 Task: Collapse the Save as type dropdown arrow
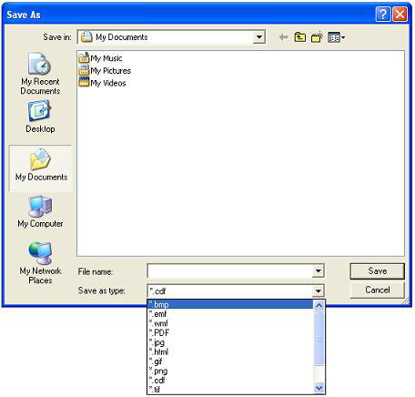[318, 291]
